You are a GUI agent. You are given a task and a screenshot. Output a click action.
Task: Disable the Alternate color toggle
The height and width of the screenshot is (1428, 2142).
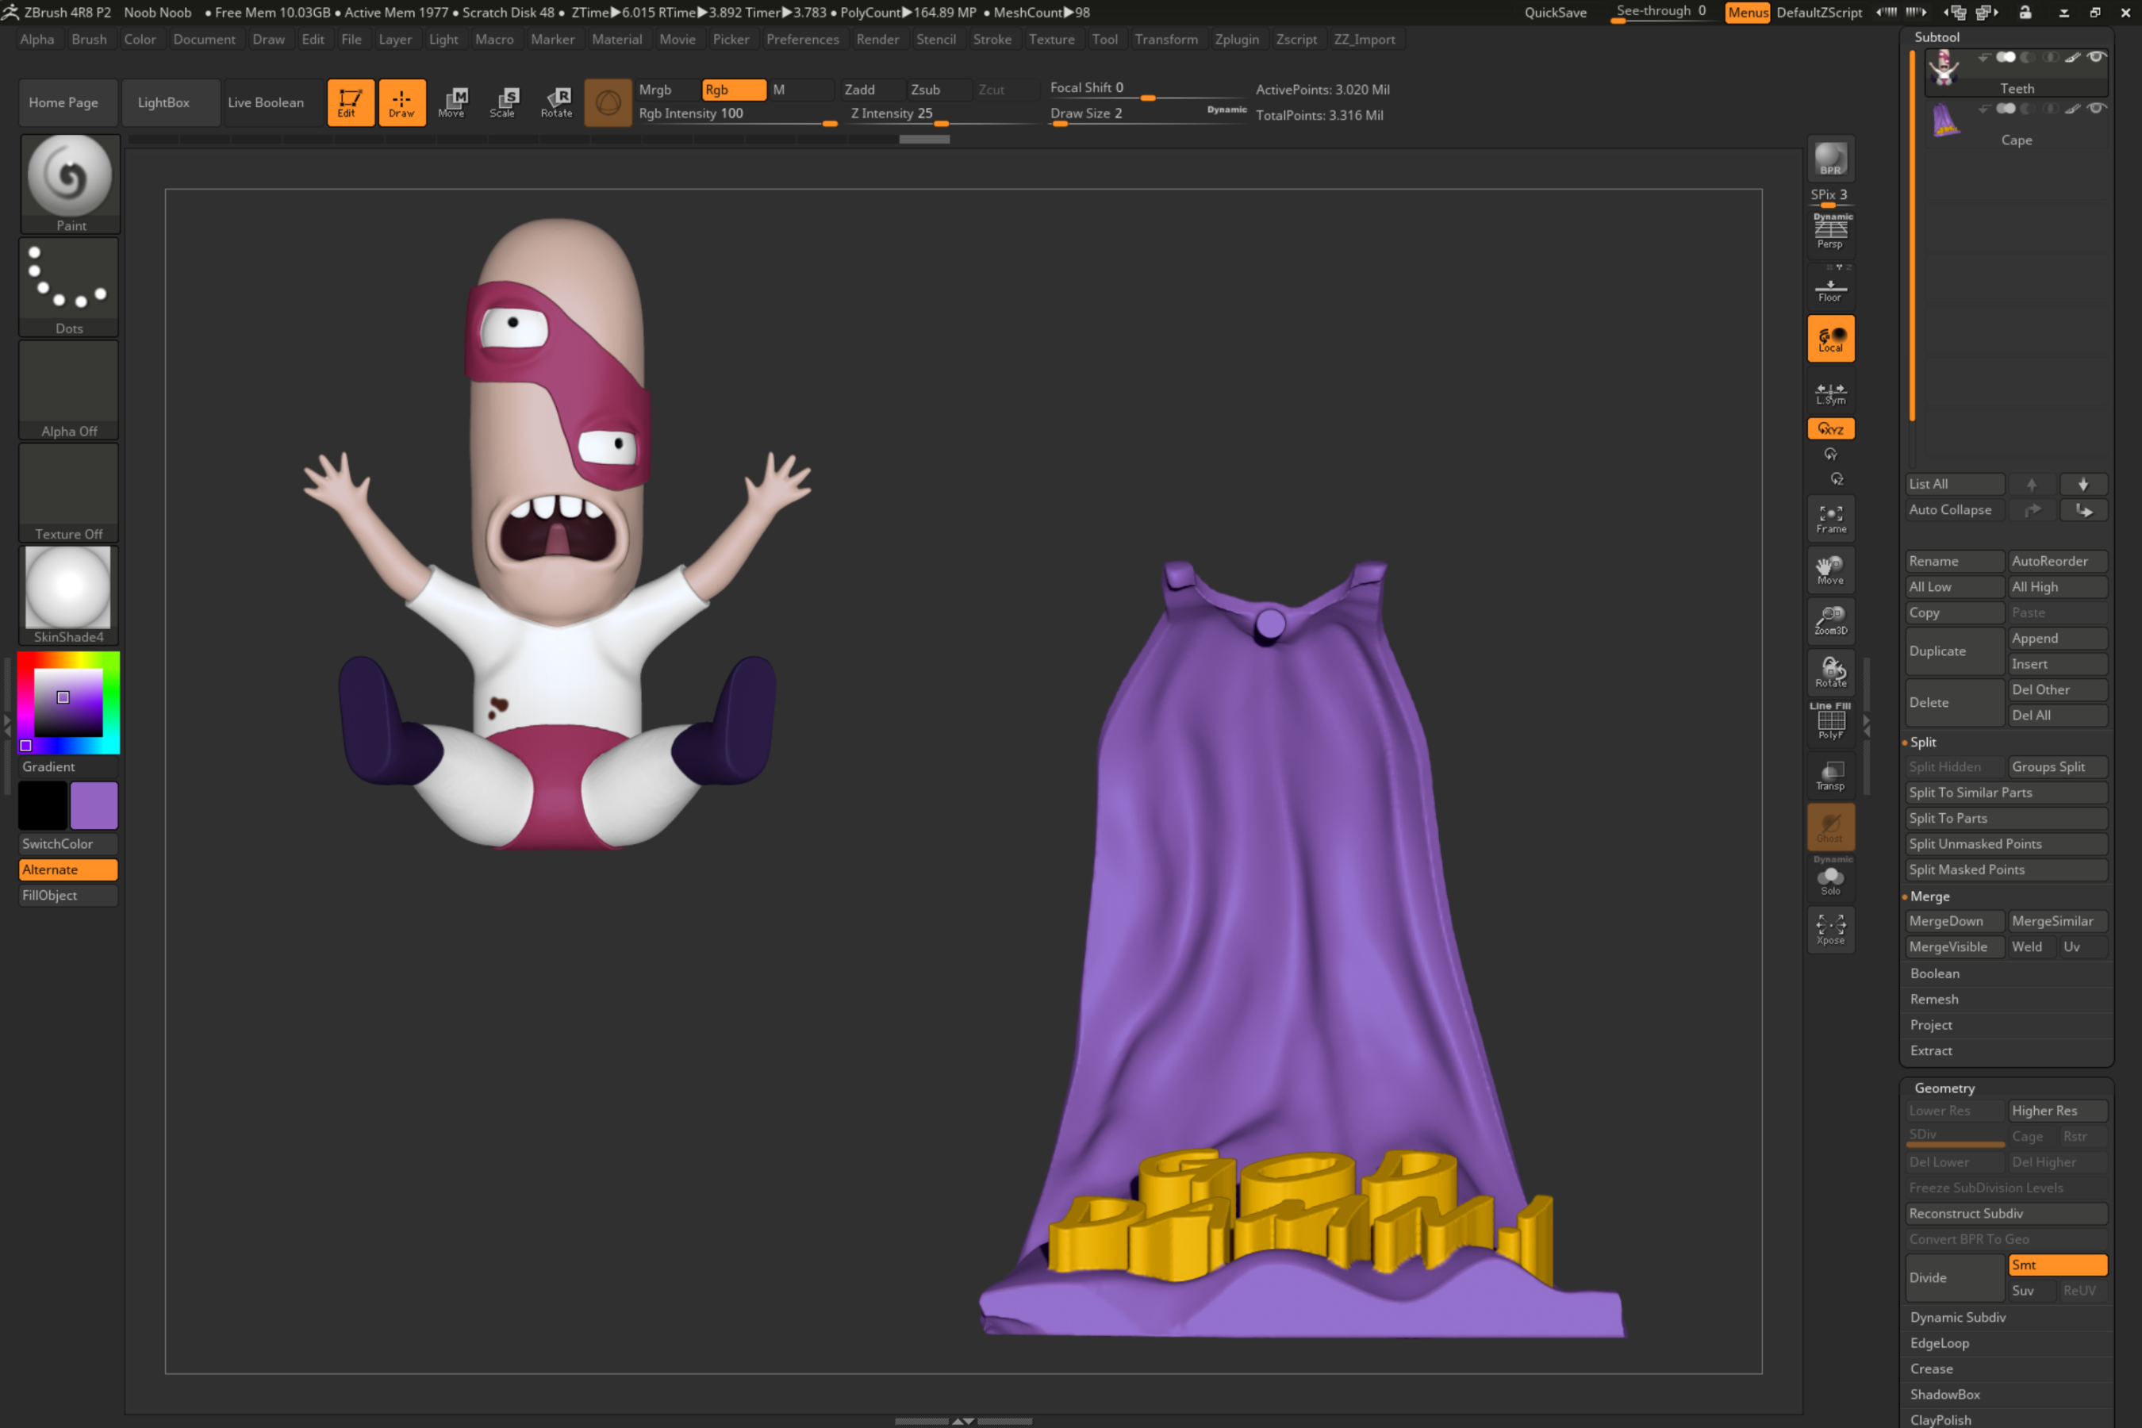[68, 869]
